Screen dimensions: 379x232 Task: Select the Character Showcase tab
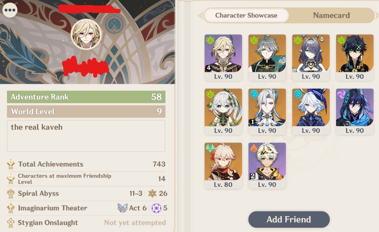[246, 16]
